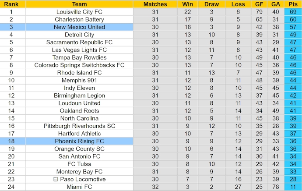Click Miami FC's 11 points cell
The height and width of the screenshot is (191, 302).
click(293, 187)
